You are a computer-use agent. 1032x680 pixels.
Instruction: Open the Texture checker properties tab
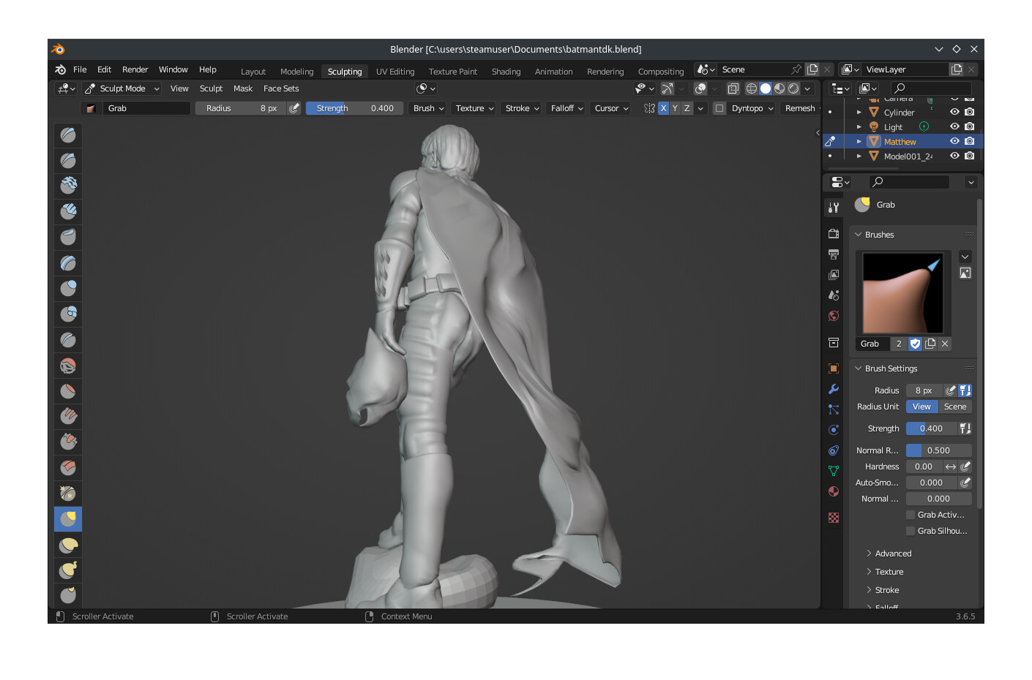(x=834, y=518)
